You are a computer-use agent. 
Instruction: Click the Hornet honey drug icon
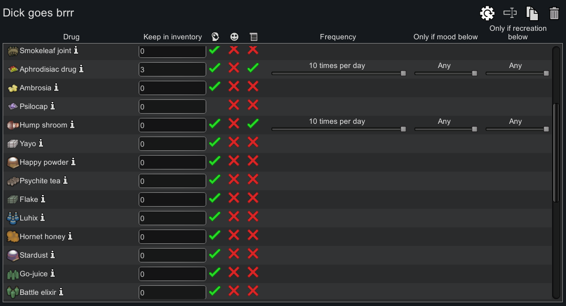[x=13, y=237]
